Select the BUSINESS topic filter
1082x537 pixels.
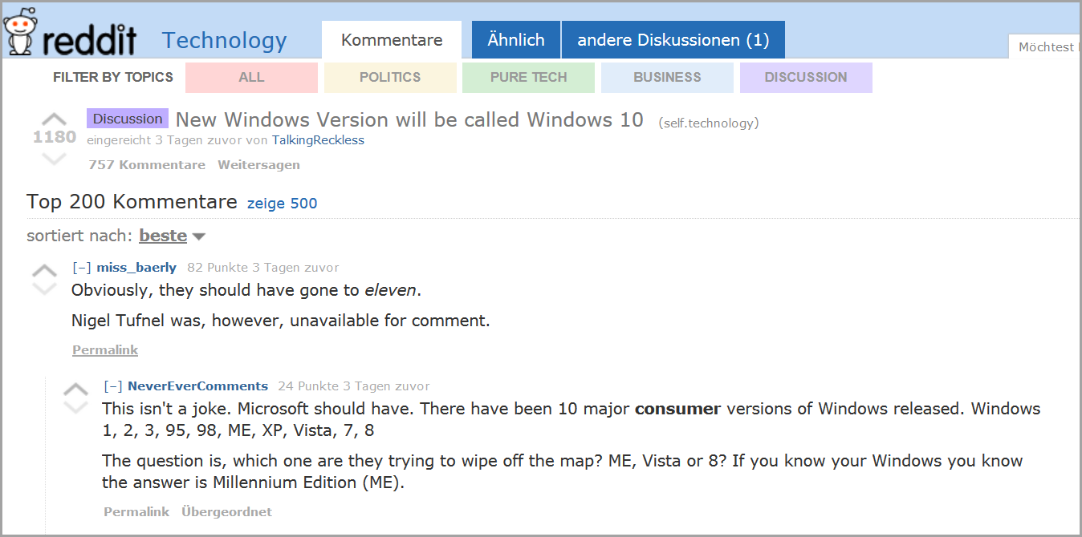click(x=667, y=78)
